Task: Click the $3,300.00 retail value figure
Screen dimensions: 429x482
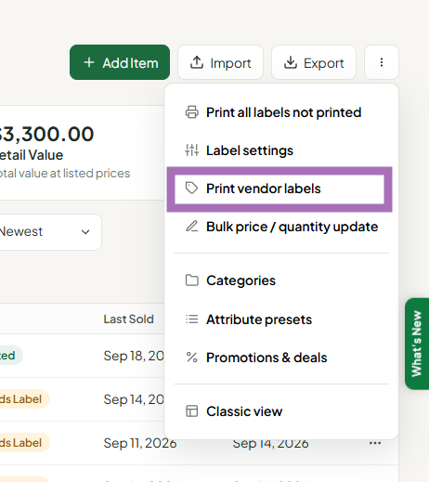Action: pyautogui.click(x=46, y=134)
